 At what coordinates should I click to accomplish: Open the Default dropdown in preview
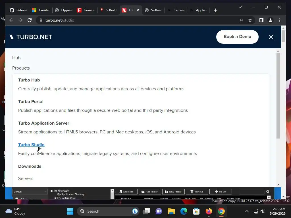click(x=30, y=192)
